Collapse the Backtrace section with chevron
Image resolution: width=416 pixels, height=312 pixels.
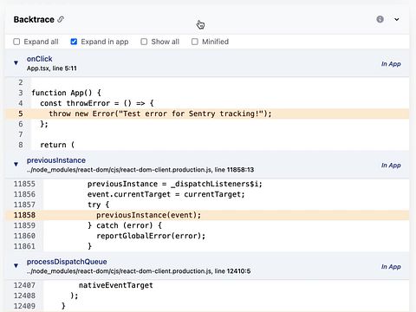pyautogui.click(x=397, y=19)
